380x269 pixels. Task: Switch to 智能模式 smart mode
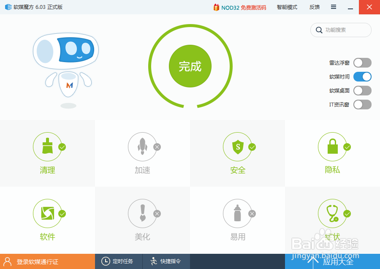pos(287,7)
